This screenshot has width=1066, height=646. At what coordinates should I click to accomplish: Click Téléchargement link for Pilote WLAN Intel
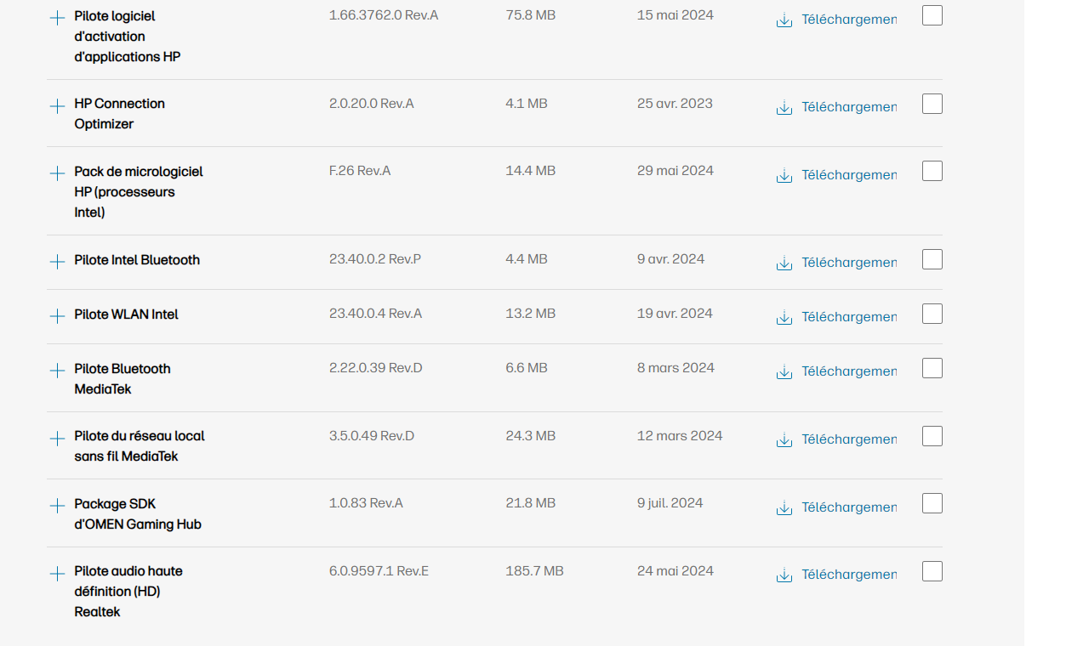coord(848,317)
